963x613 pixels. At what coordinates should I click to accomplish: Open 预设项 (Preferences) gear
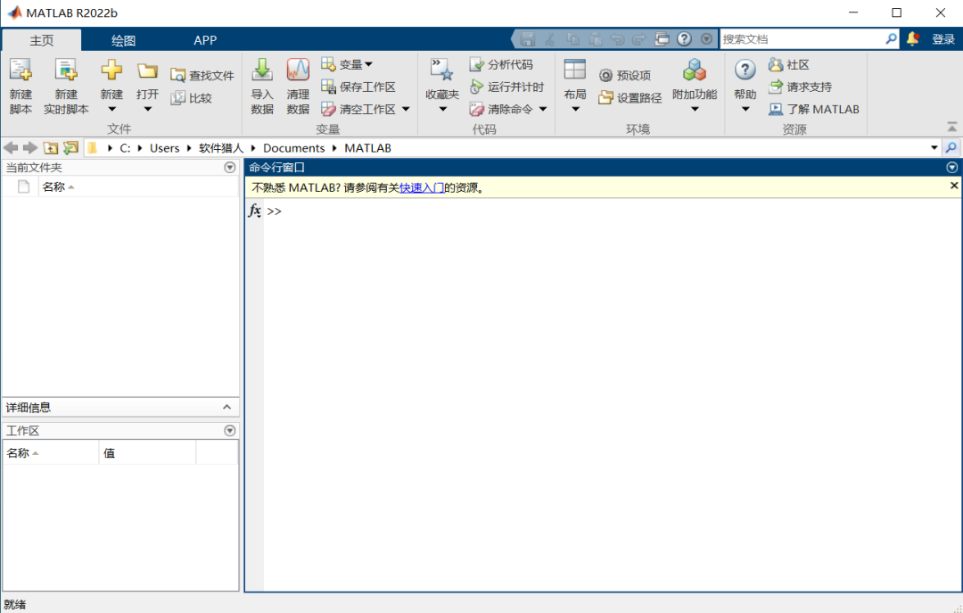coord(624,76)
